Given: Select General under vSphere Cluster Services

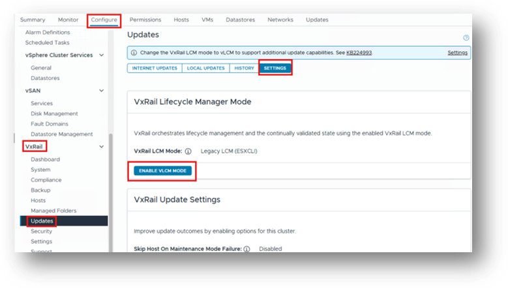Looking at the screenshot, I should pos(41,68).
